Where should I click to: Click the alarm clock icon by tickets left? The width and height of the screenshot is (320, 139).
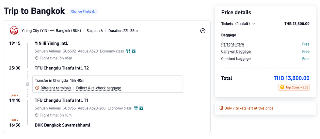[221, 108]
